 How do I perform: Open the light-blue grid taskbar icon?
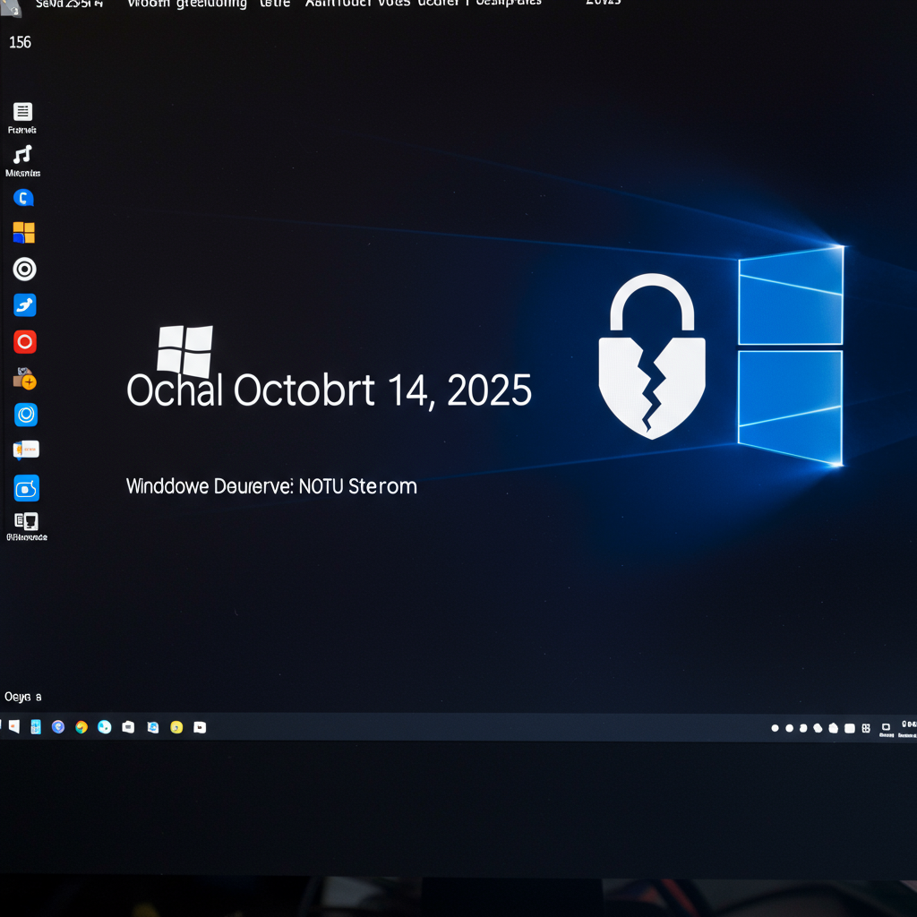36,726
